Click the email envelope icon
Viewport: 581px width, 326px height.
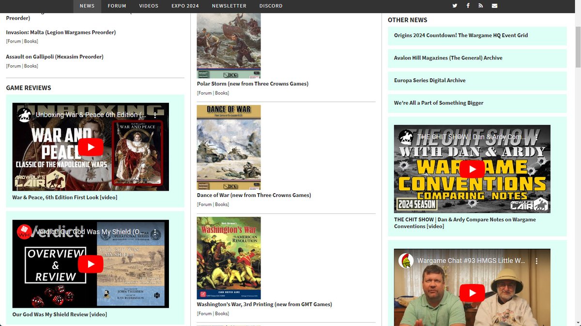(x=494, y=6)
